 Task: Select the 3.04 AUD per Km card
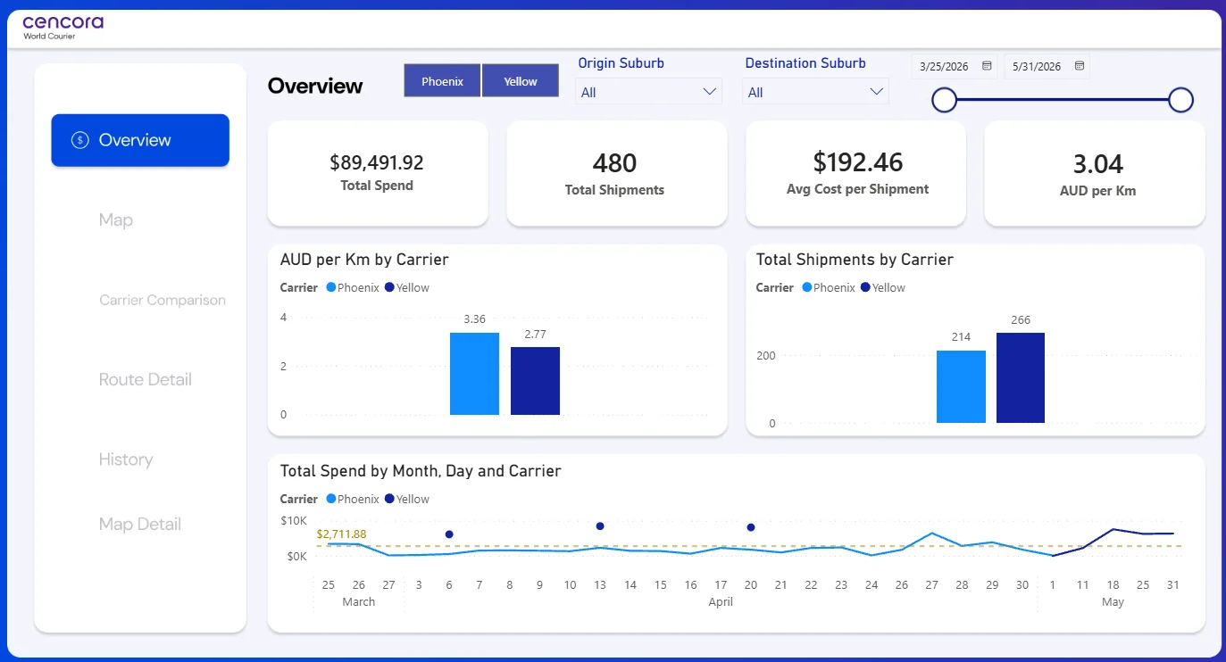[x=1095, y=173]
